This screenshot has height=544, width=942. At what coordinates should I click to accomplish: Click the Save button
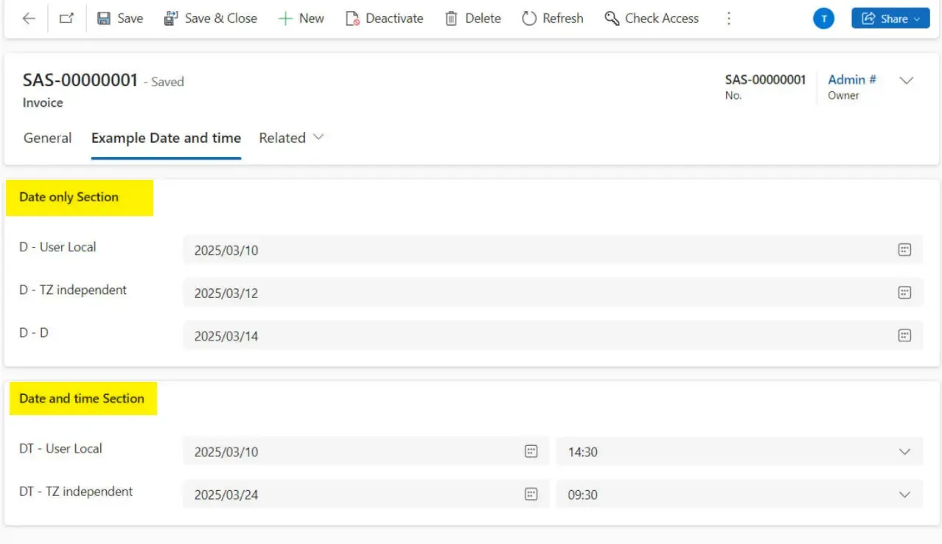click(120, 18)
